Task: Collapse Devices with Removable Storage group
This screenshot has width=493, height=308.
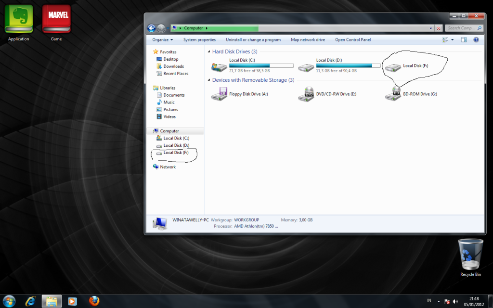Action: tap(209, 80)
